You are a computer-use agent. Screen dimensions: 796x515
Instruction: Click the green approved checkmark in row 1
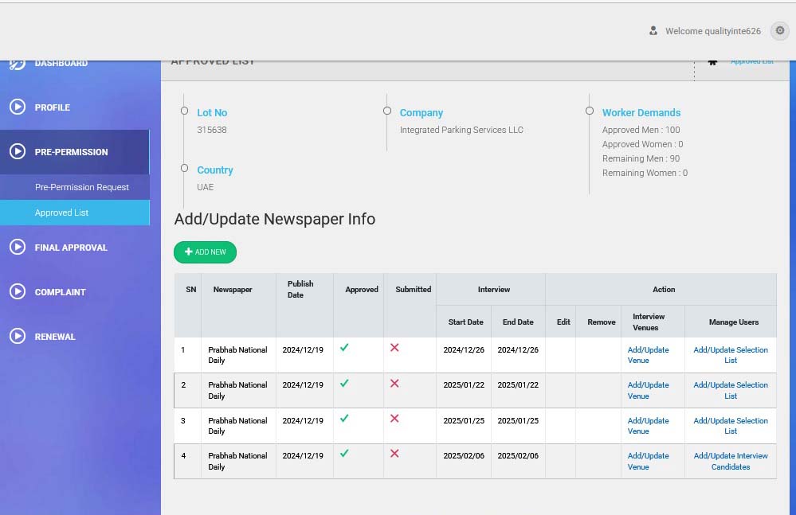pos(344,348)
